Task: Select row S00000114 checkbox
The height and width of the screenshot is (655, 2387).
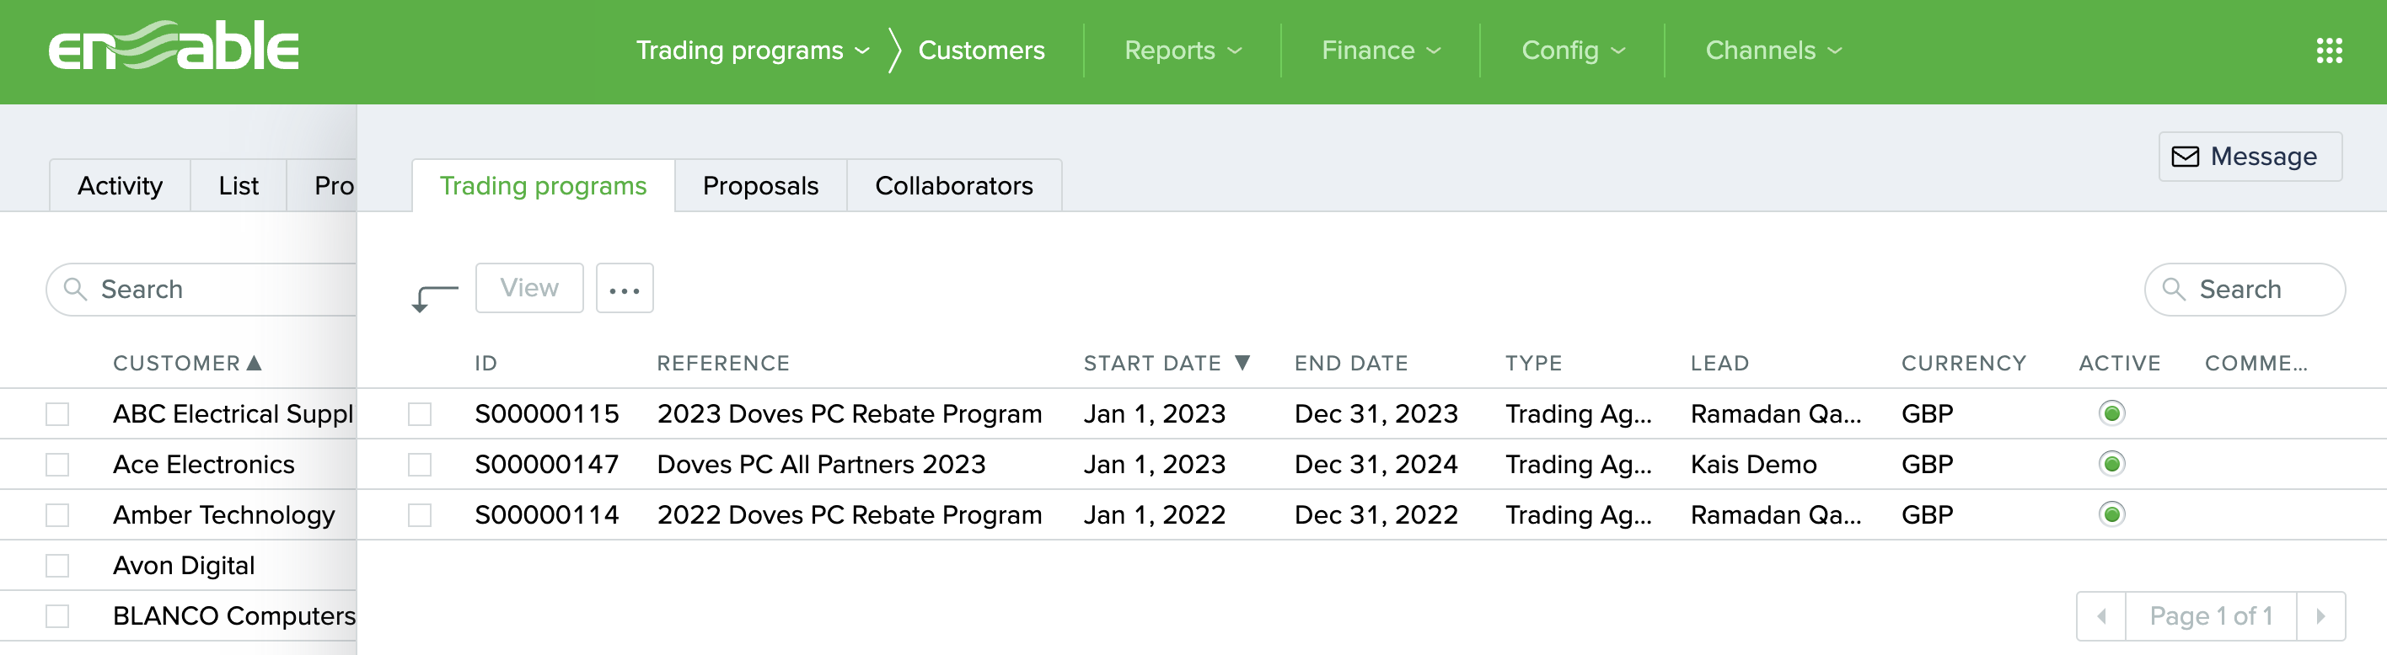Action: (x=420, y=515)
